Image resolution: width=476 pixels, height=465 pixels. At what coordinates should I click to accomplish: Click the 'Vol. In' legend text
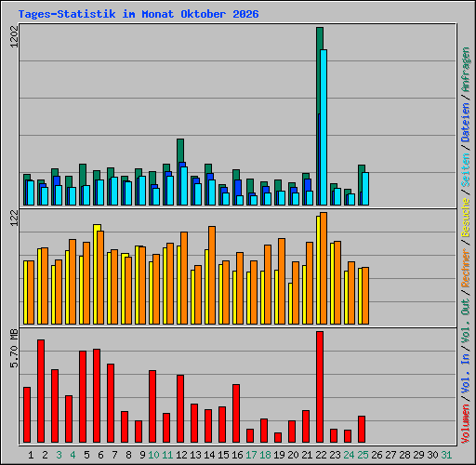(466, 373)
